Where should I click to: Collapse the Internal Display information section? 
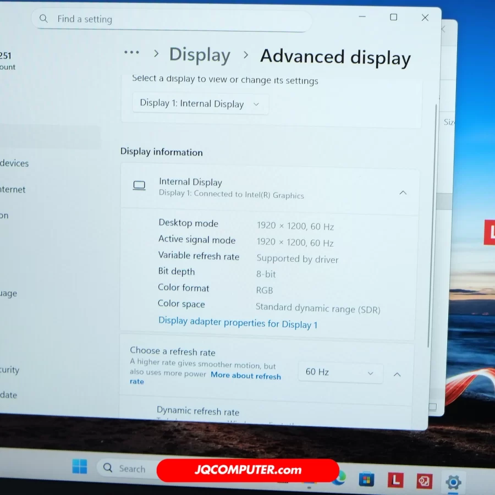click(403, 193)
